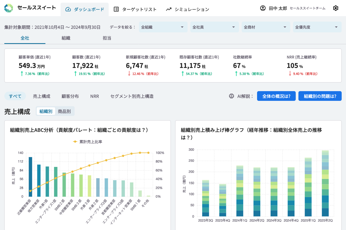Image resolution: width=346 pixels, height=230 pixels.
Task: Select the 組織別 segment toggle
Action: (x=46, y=111)
